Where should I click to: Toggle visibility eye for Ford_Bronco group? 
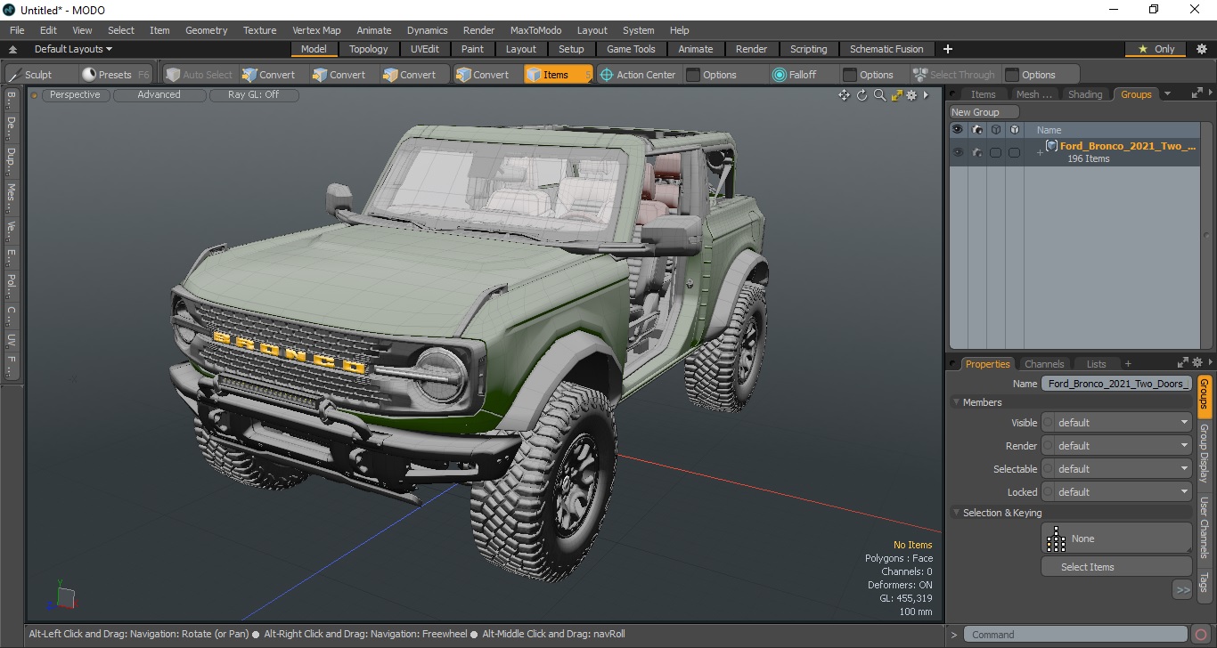(958, 152)
